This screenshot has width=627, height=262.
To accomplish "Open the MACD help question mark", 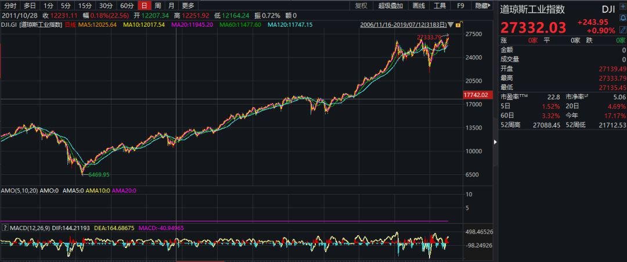I will point(5,227).
